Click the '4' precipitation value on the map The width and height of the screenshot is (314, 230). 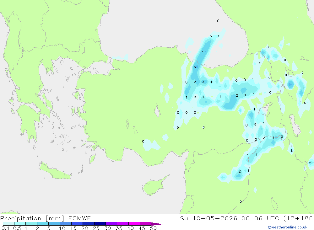[x=203, y=52]
